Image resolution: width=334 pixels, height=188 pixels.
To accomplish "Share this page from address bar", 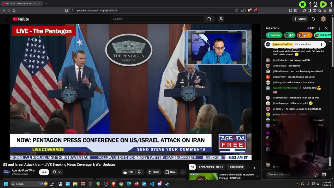I will 243,10.
